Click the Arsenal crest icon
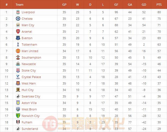Viewport: 167px width, 132px height. coord(18,32)
